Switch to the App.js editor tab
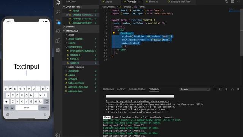This screenshot has height=137, width=243. [109, 2]
